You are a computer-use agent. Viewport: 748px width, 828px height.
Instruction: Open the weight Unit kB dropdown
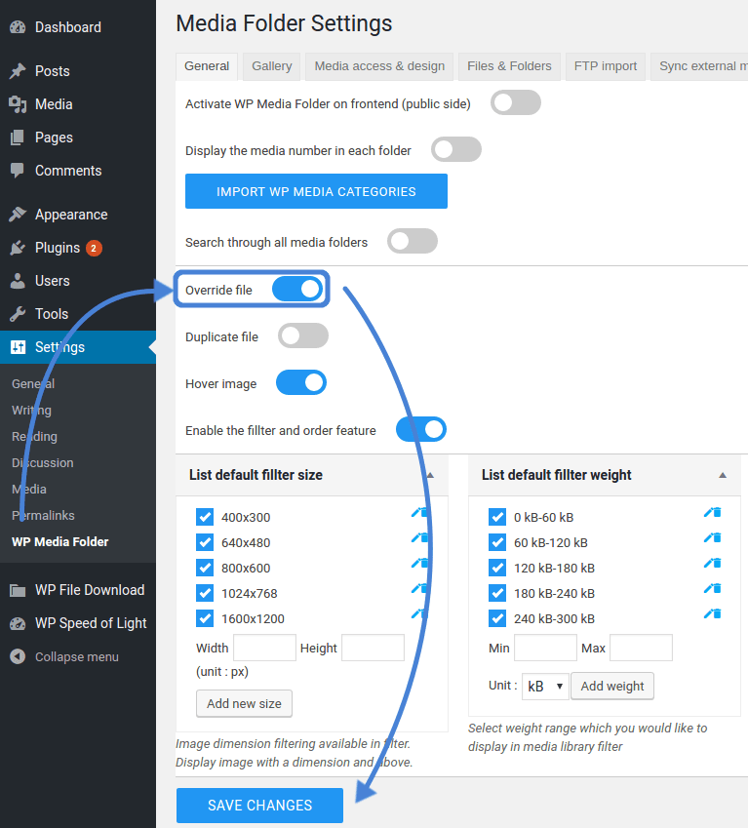(x=545, y=686)
